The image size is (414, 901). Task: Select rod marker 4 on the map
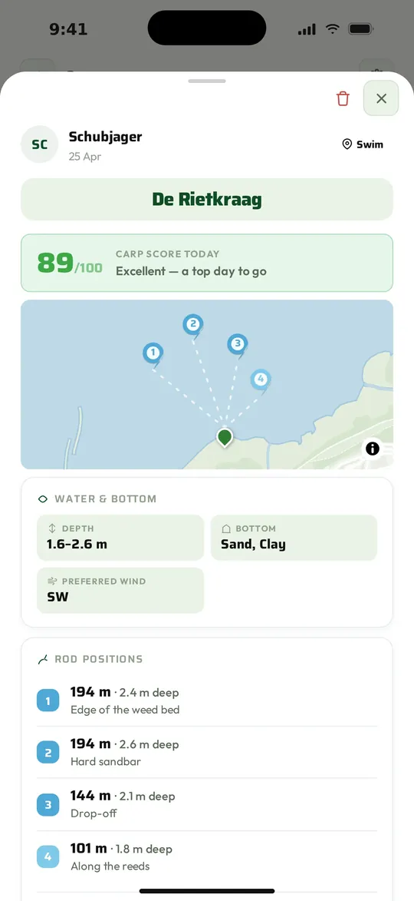click(261, 379)
